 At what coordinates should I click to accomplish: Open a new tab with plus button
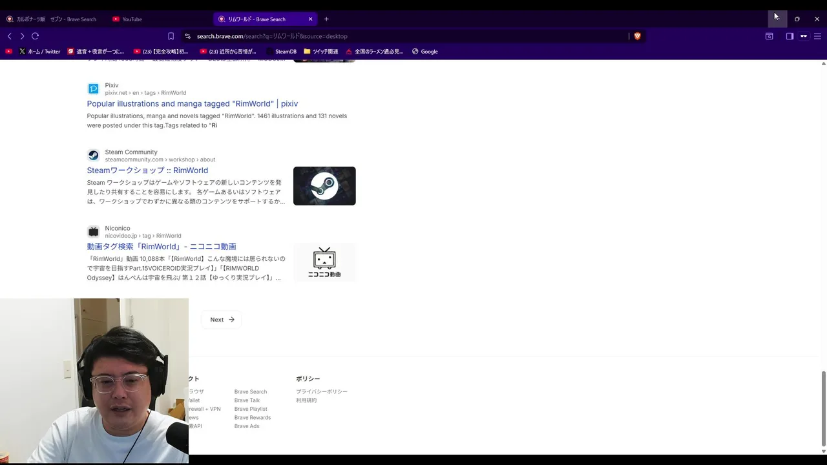click(x=326, y=19)
